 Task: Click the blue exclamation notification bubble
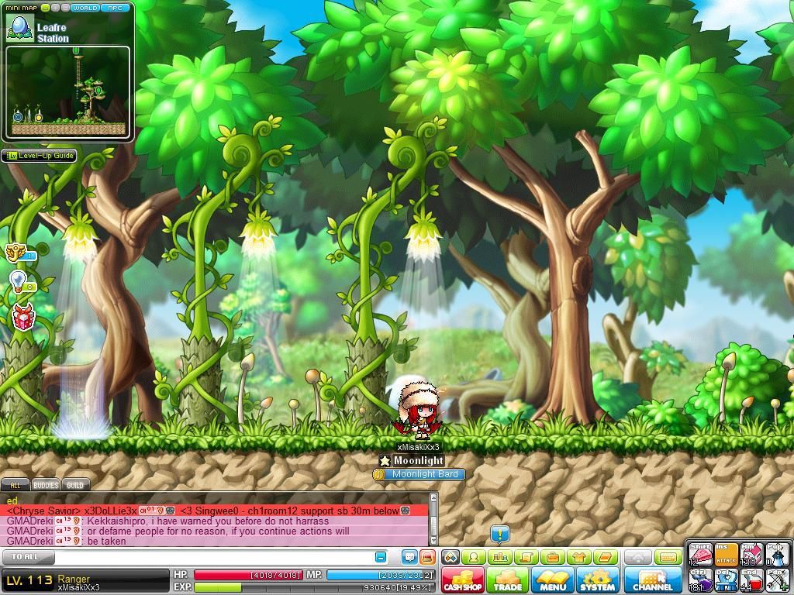point(500,535)
